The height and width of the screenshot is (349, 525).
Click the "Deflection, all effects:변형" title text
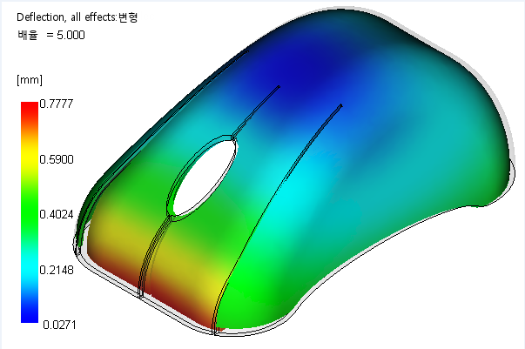point(77,17)
